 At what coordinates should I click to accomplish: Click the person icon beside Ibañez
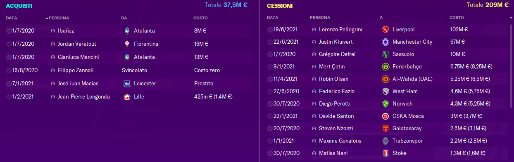[x=52, y=31]
